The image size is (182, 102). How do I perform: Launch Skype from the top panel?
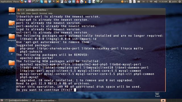point(42,2)
